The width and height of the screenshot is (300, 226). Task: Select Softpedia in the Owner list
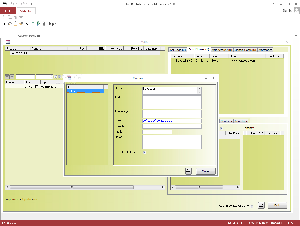pos(85,91)
